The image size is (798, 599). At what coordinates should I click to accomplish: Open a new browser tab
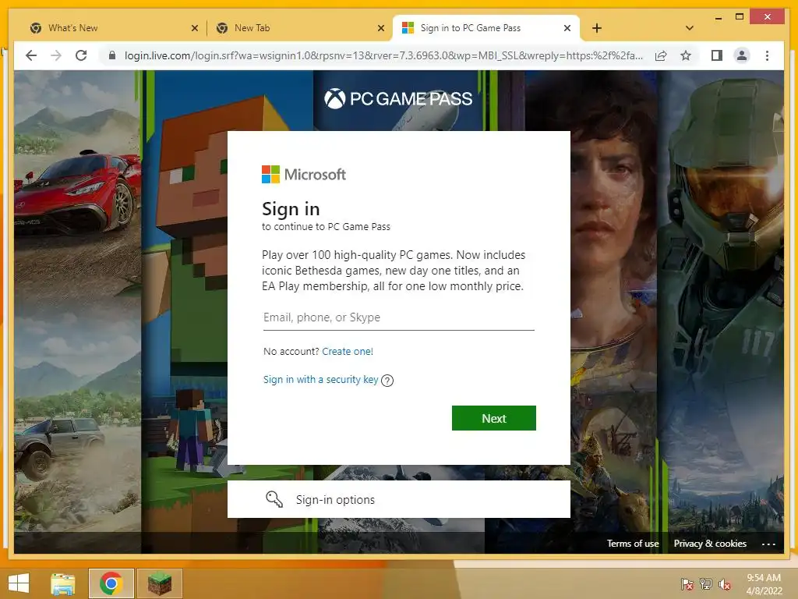coord(597,28)
